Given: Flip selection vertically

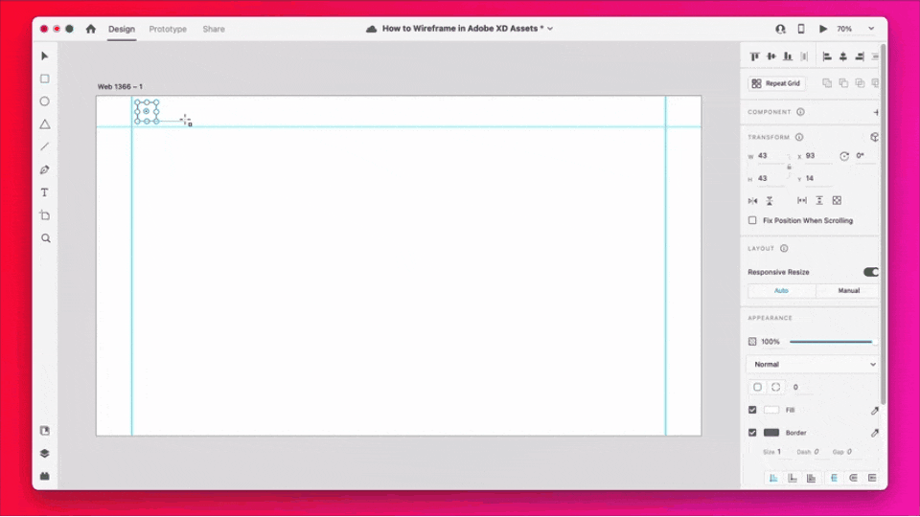Looking at the screenshot, I should click(770, 200).
